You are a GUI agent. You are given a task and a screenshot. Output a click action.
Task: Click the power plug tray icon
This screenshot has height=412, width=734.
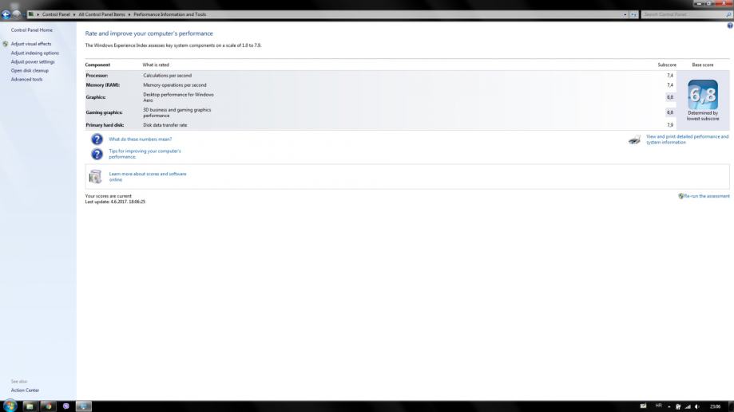[x=678, y=406]
